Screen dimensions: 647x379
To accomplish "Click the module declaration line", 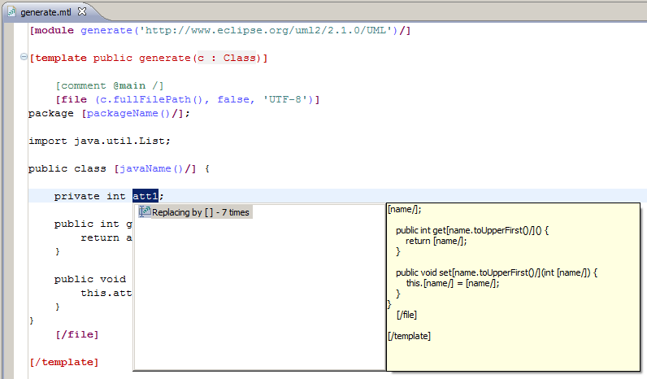I will tap(220, 31).
